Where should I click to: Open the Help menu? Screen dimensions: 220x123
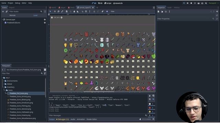point(30,3)
